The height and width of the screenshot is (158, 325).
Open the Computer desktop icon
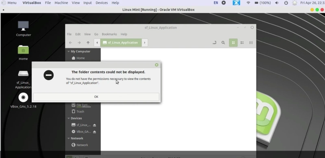pyautogui.click(x=23, y=28)
